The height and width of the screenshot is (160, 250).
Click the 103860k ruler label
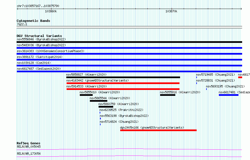[x=51, y=11]
